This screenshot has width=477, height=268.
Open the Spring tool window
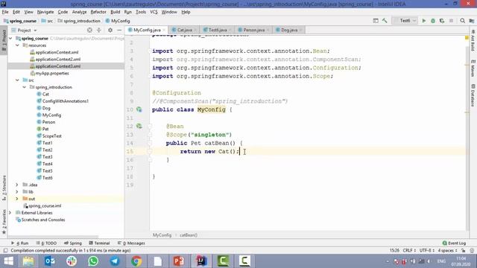[x=73, y=243]
